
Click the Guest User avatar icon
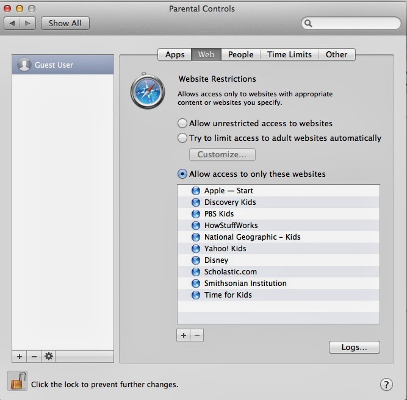point(24,65)
